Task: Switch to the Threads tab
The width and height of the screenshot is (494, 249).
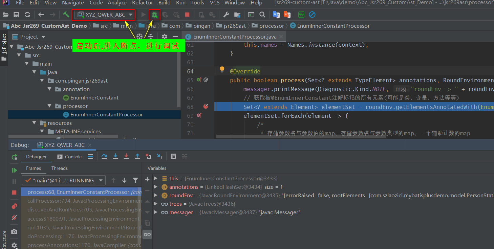Action: (x=60, y=168)
